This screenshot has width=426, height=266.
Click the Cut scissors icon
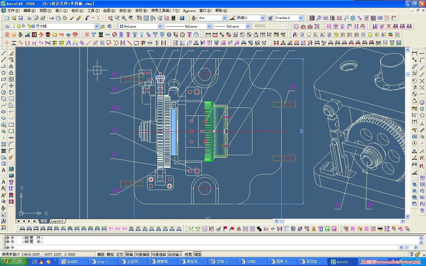click(51, 18)
